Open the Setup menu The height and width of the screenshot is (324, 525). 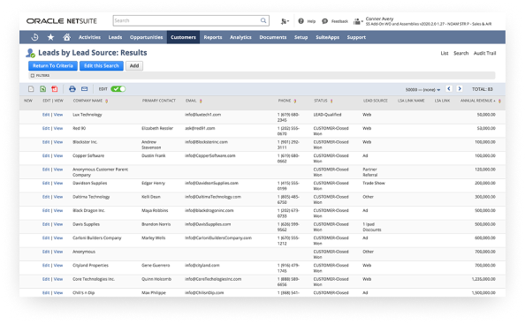pyautogui.click(x=301, y=37)
